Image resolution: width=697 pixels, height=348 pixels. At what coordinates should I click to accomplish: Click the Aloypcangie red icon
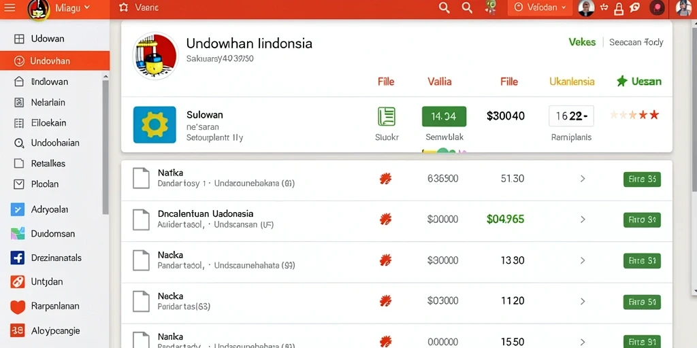[x=17, y=330]
